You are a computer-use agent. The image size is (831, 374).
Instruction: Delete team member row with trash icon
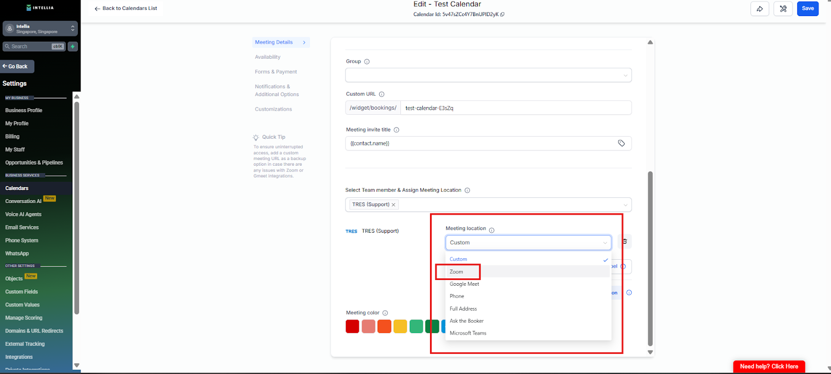click(625, 242)
